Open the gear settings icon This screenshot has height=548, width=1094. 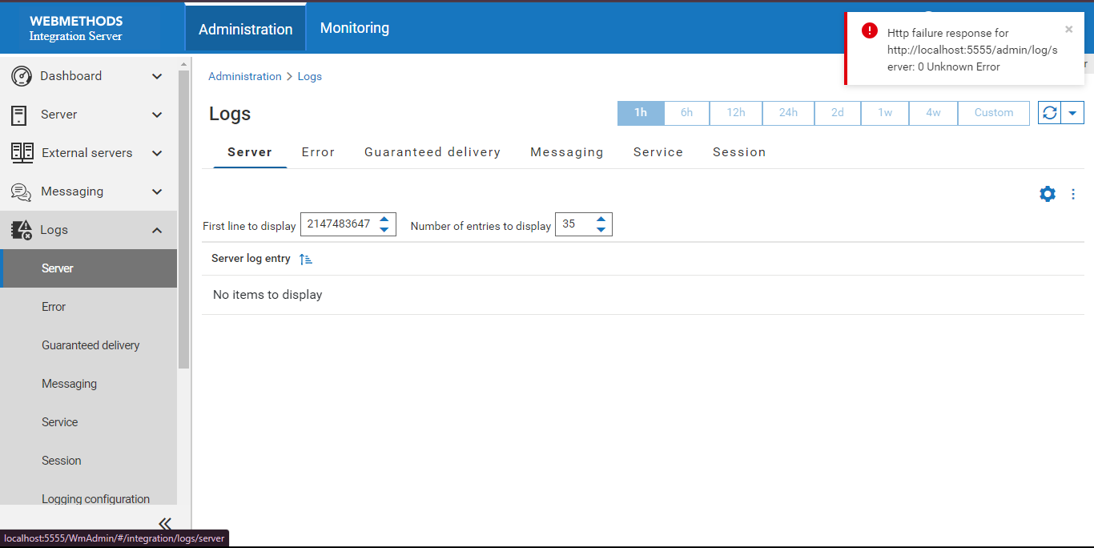click(x=1048, y=194)
